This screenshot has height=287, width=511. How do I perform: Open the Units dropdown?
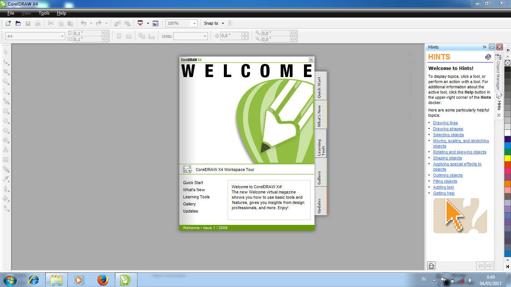(205, 36)
